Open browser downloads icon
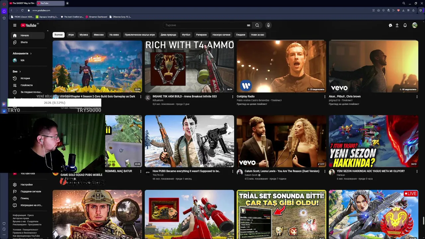The image size is (425, 239). coord(403,10)
